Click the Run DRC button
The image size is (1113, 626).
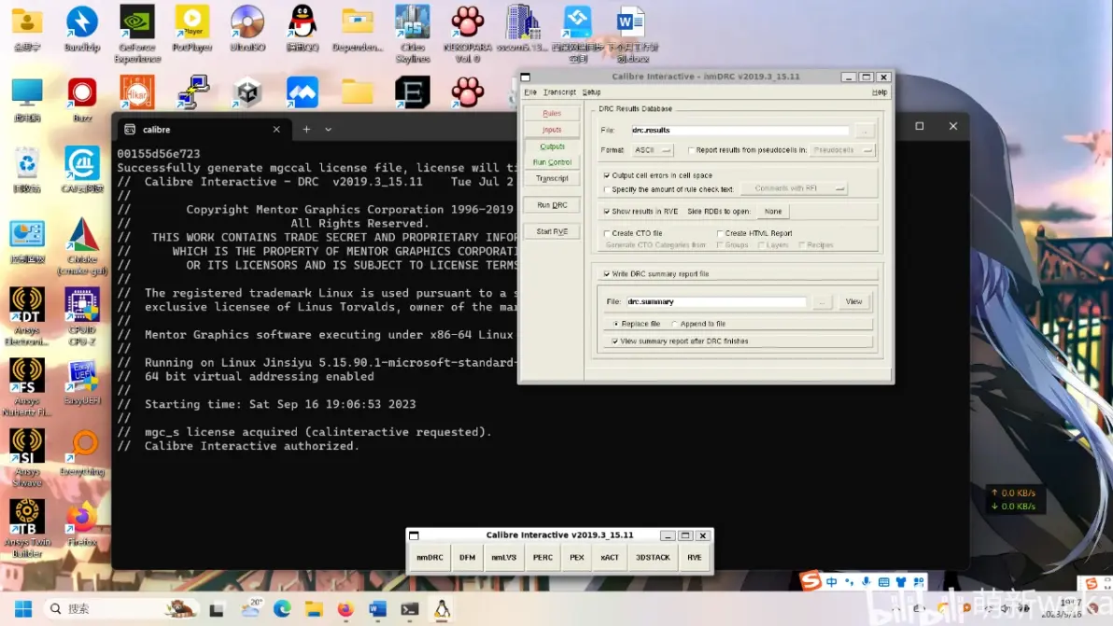point(552,205)
